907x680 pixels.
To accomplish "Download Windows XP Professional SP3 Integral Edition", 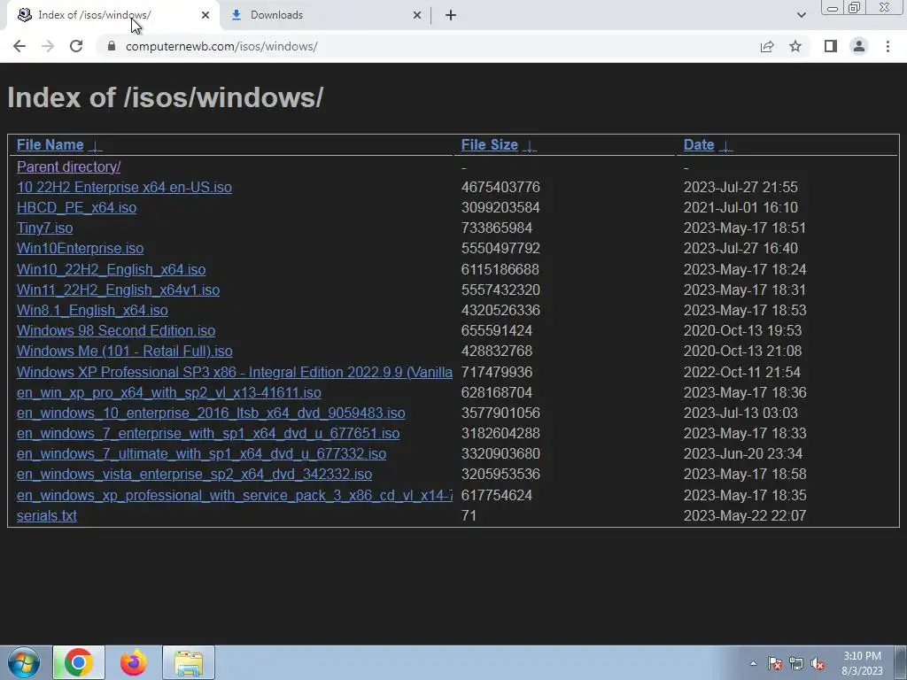I will 234,372.
